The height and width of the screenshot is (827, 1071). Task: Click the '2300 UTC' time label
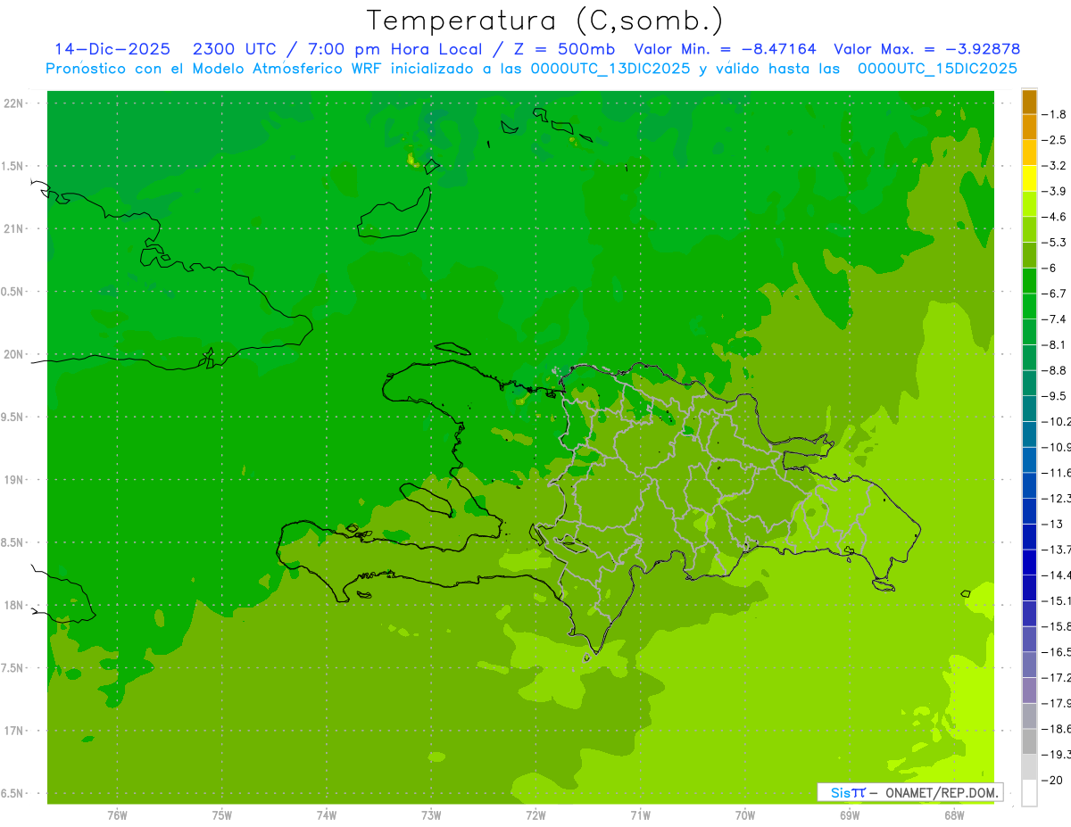pos(234,49)
